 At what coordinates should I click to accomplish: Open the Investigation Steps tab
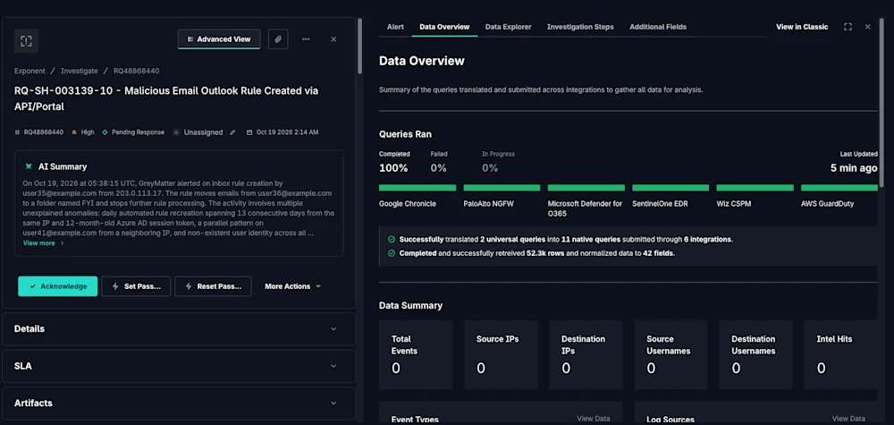tap(580, 27)
